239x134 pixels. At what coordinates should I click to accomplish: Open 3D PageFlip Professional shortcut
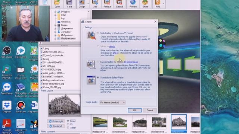point(21,90)
